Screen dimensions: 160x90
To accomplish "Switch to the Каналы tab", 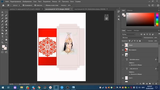I will tap(129, 30).
